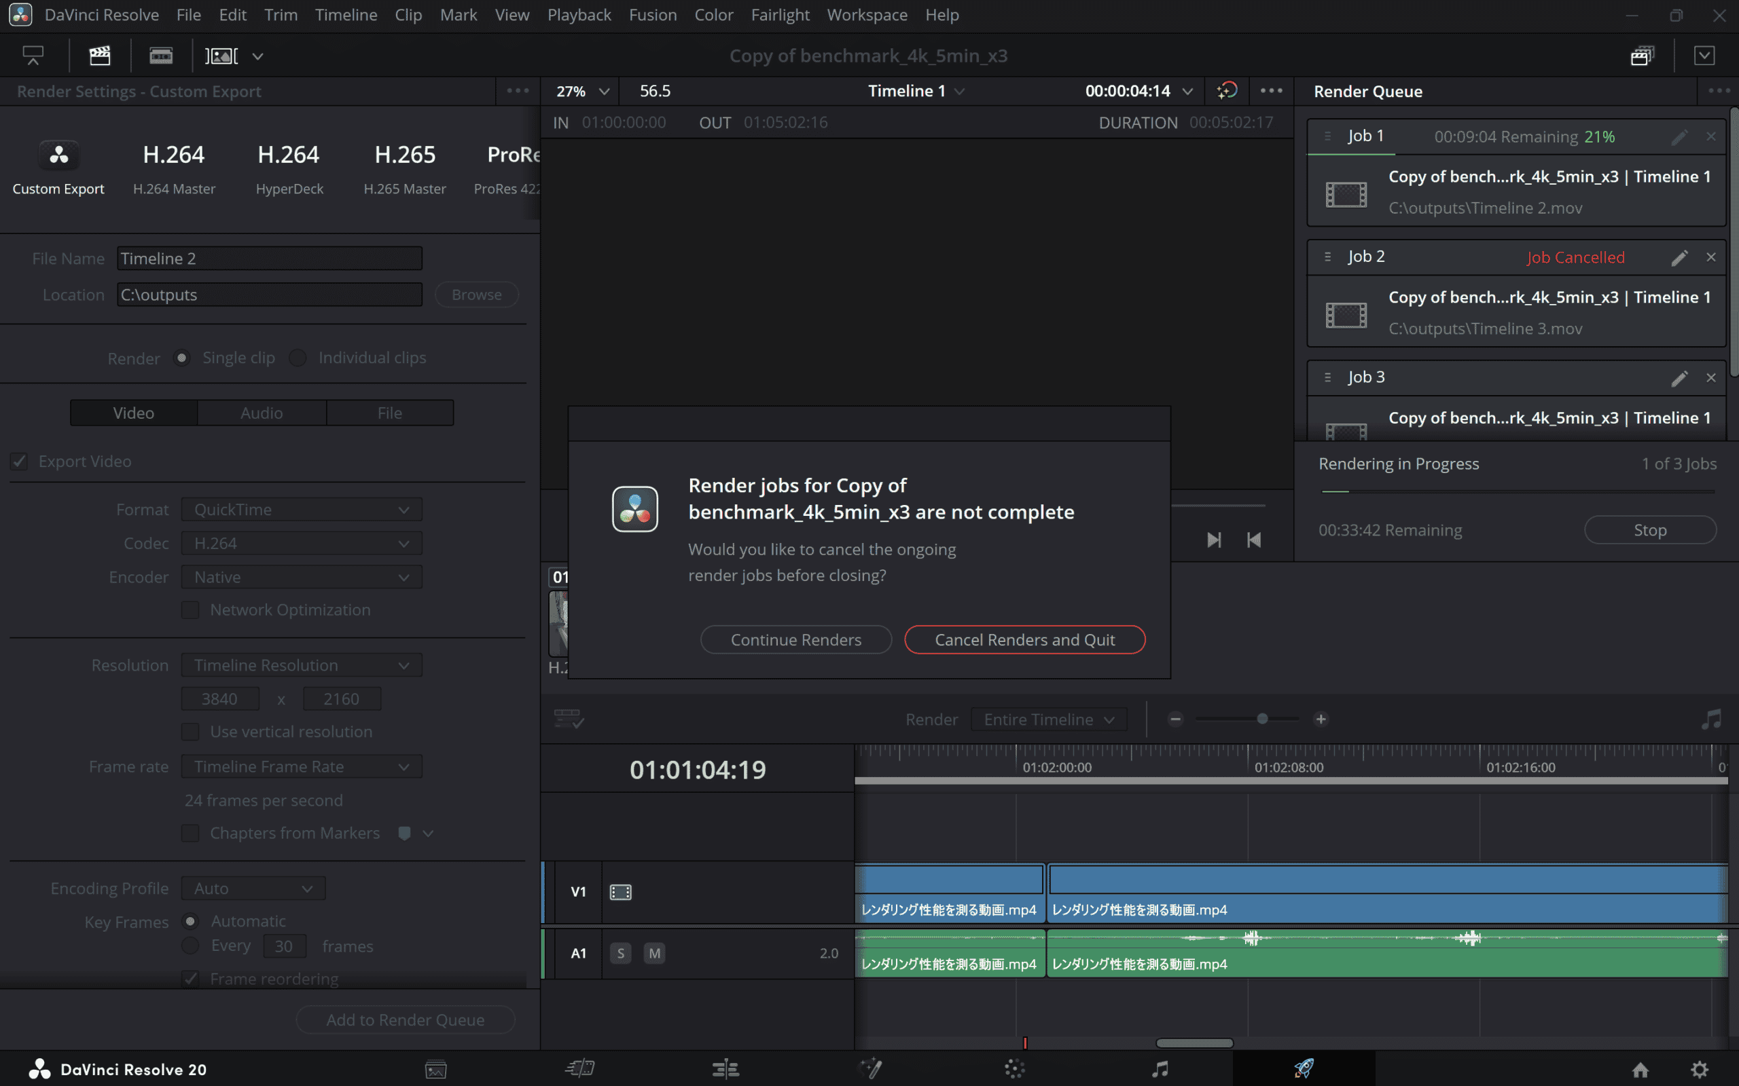Click the V1 track filmstrip icon
This screenshot has height=1086, width=1739.
pos(621,892)
